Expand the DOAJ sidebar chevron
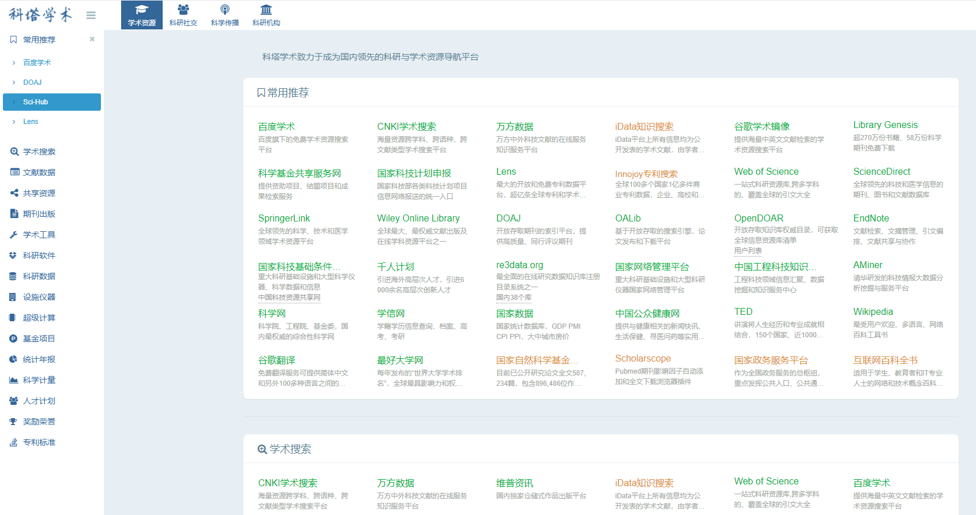Viewport: 976px width, 515px height. (x=14, y=82)
